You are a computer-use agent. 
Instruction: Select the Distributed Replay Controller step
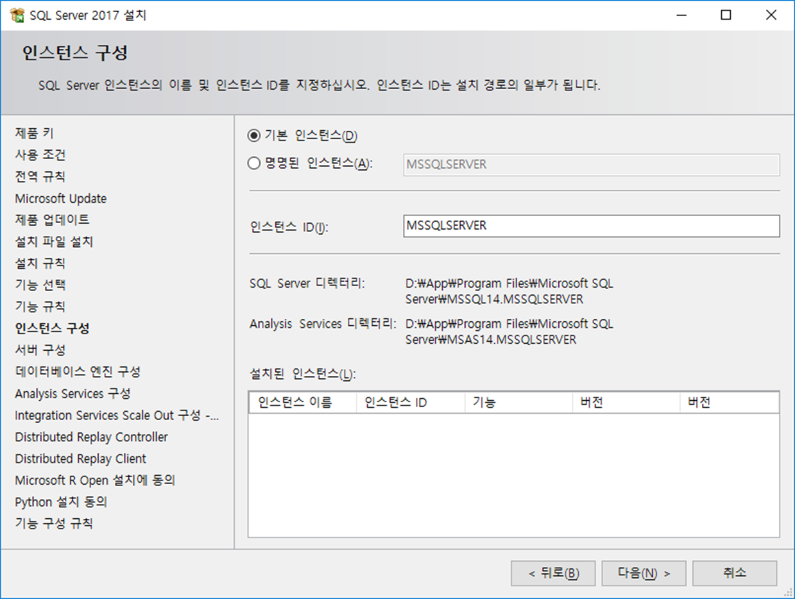point(92,437)
